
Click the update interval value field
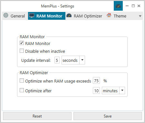coord(57,60)
